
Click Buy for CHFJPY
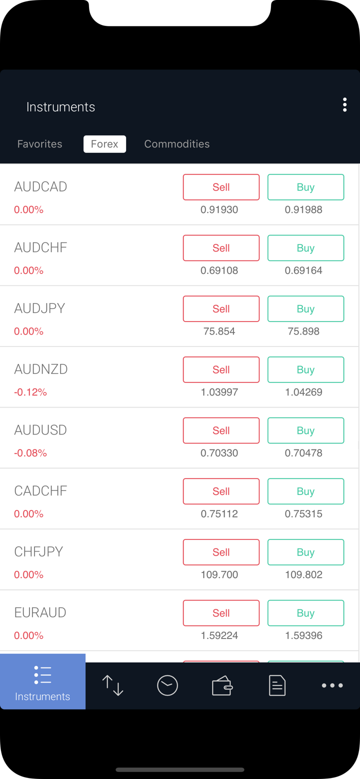305,552
